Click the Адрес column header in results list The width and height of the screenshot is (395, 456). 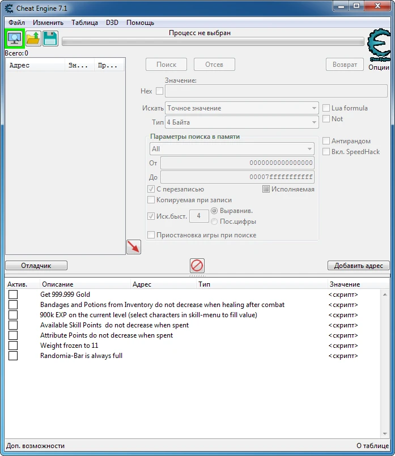click(36, 66)
